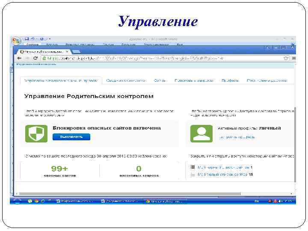Open the Chrome hamburger menu

point(293,58)
